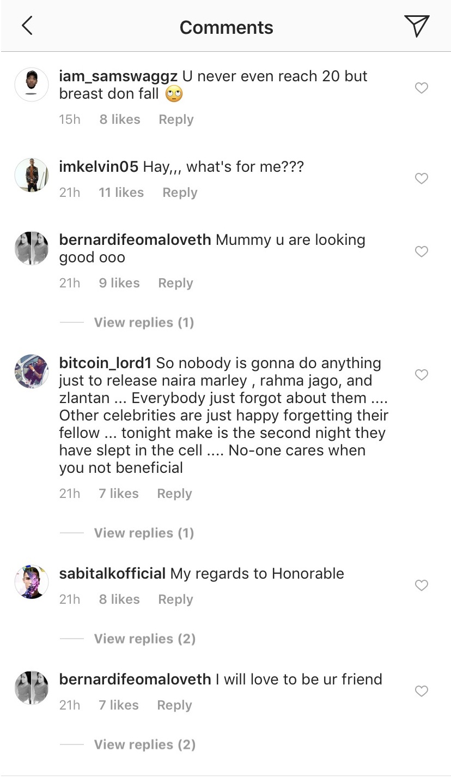Viewport: 451px width, 781px height.
Task: Heart the sabitalkofficial comment
Action: [422, 585]
